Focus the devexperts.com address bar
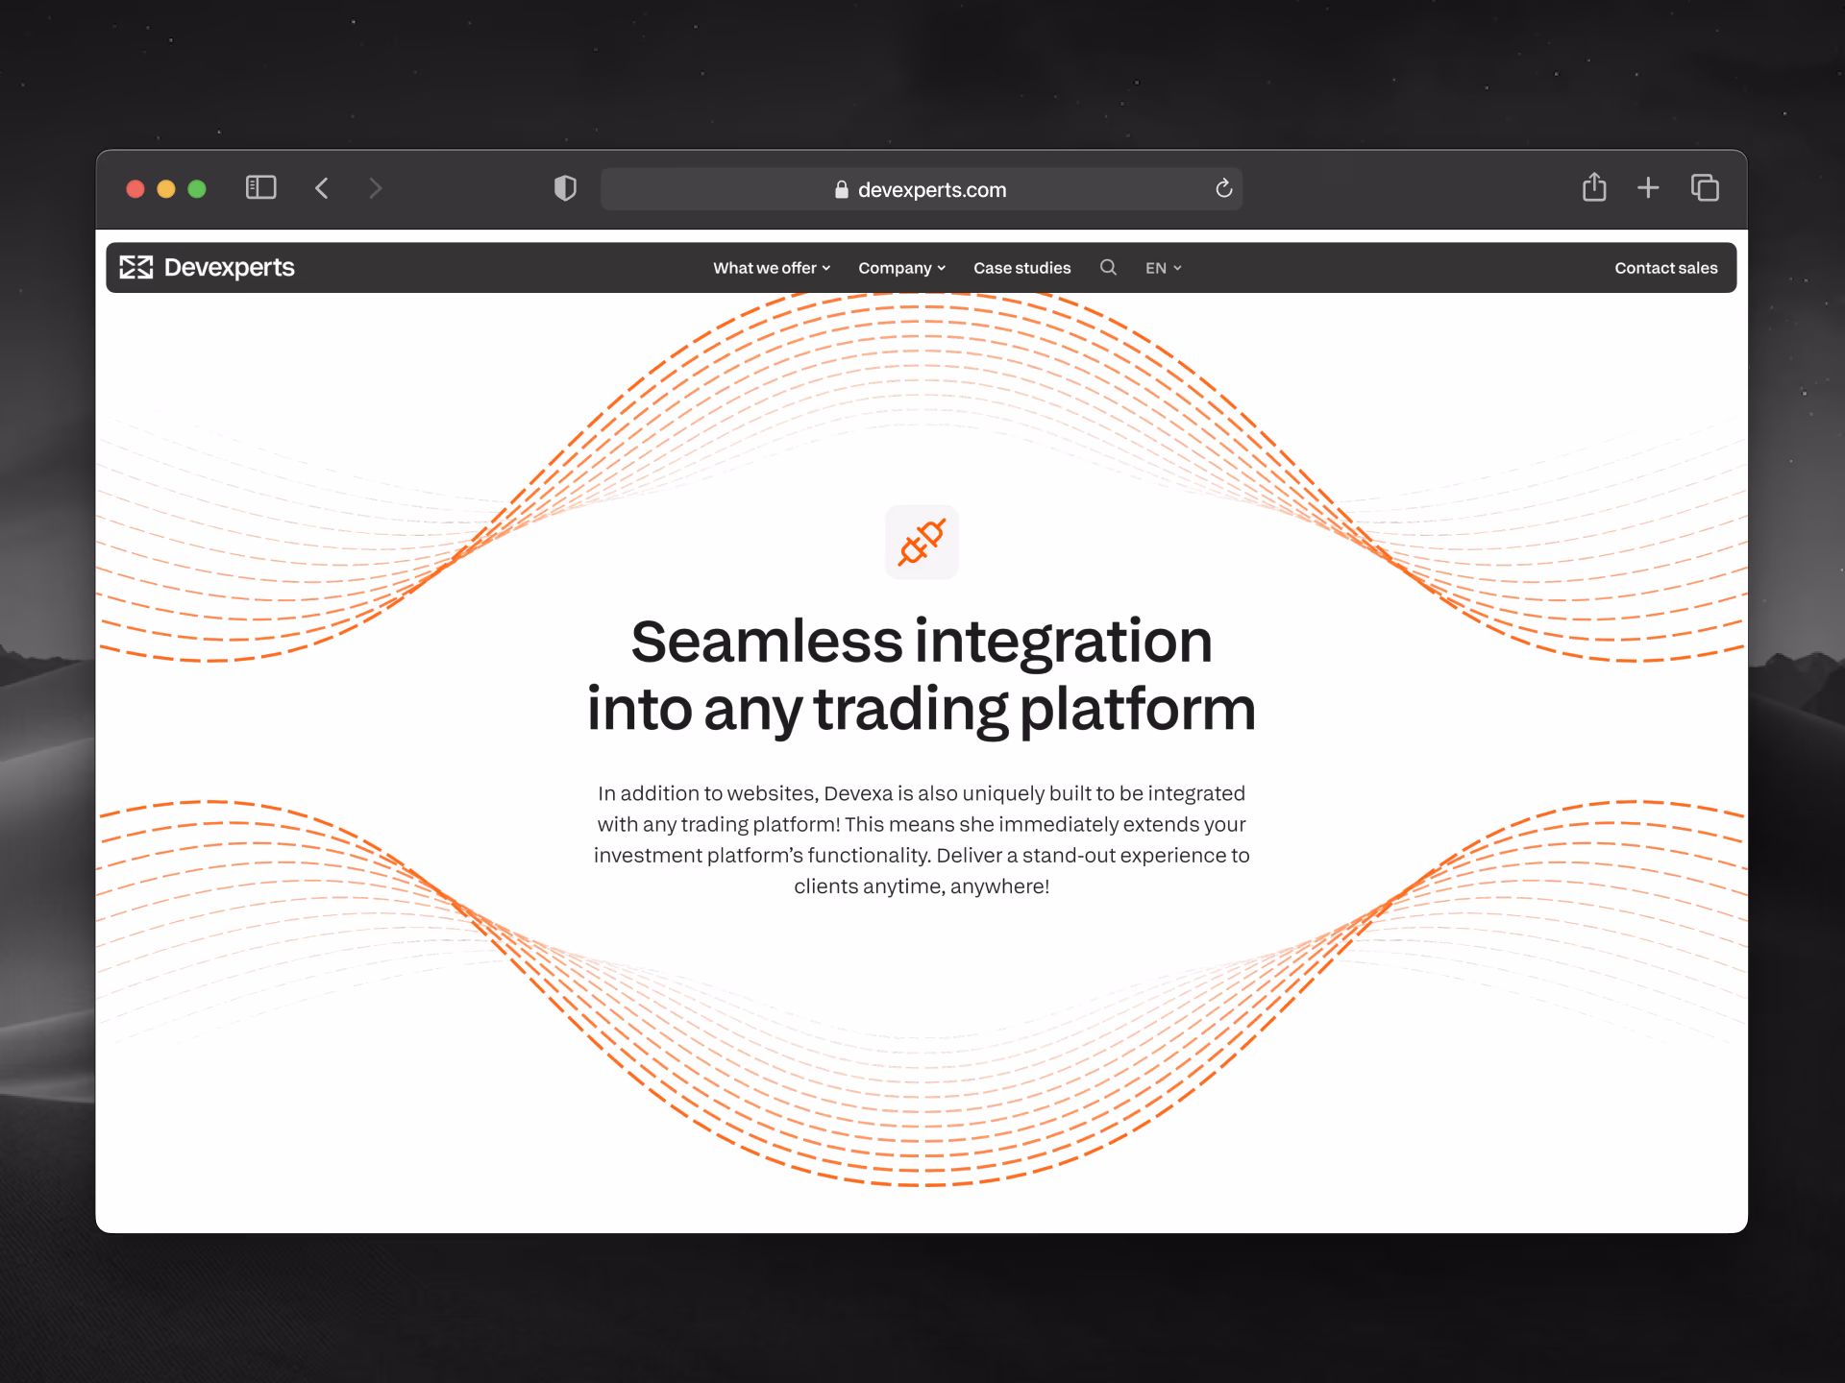 click(x=921, y=190)
